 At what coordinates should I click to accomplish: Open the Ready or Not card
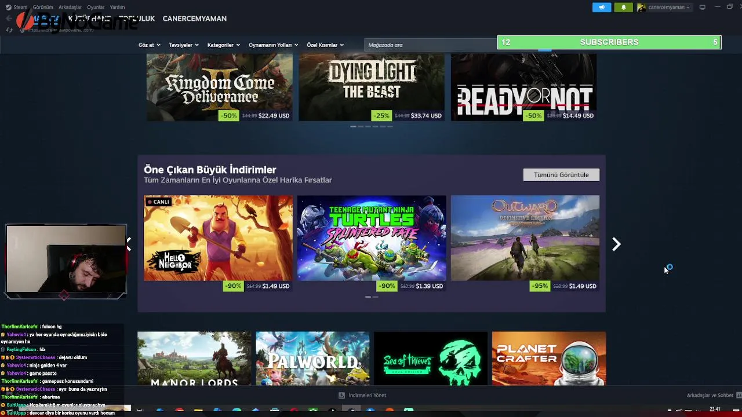523,87
